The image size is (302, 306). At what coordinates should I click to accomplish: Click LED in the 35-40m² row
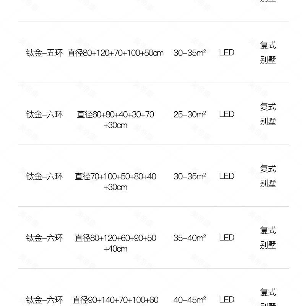click(226, 238)
